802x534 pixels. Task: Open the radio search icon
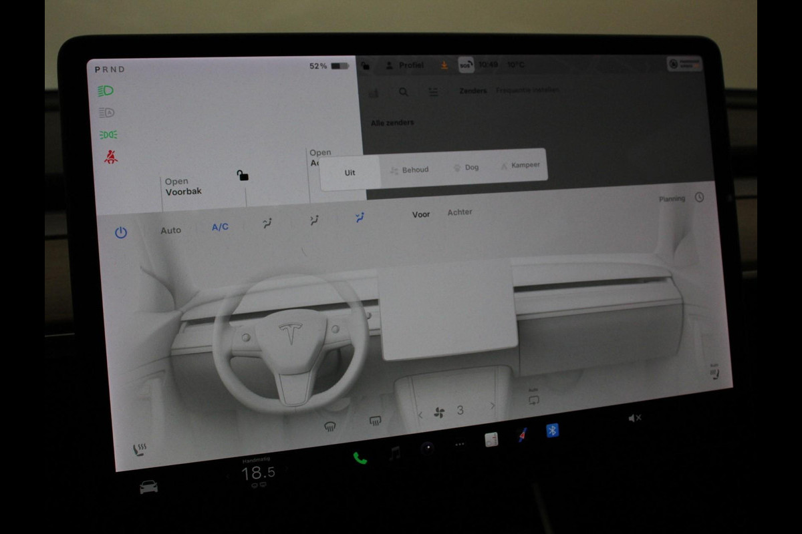click(x=404, y=92)
